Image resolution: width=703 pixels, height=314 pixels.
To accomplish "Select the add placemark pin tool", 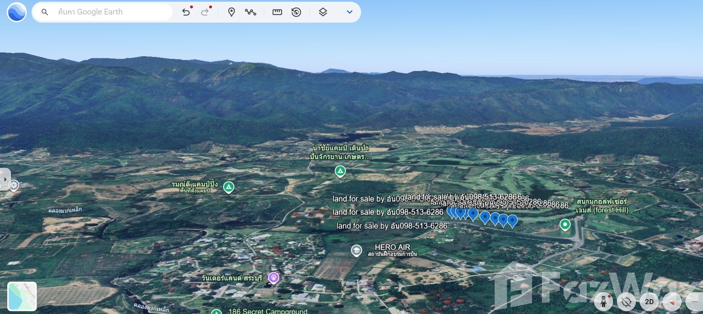I will [x=231, y=12].
